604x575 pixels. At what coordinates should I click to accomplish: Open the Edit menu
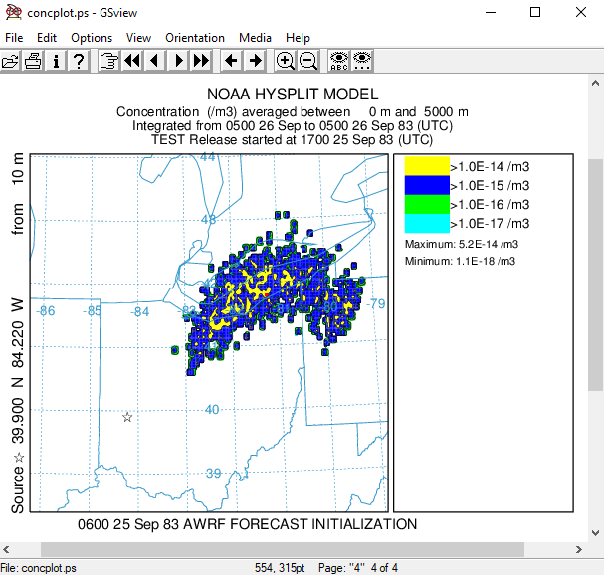47,38
